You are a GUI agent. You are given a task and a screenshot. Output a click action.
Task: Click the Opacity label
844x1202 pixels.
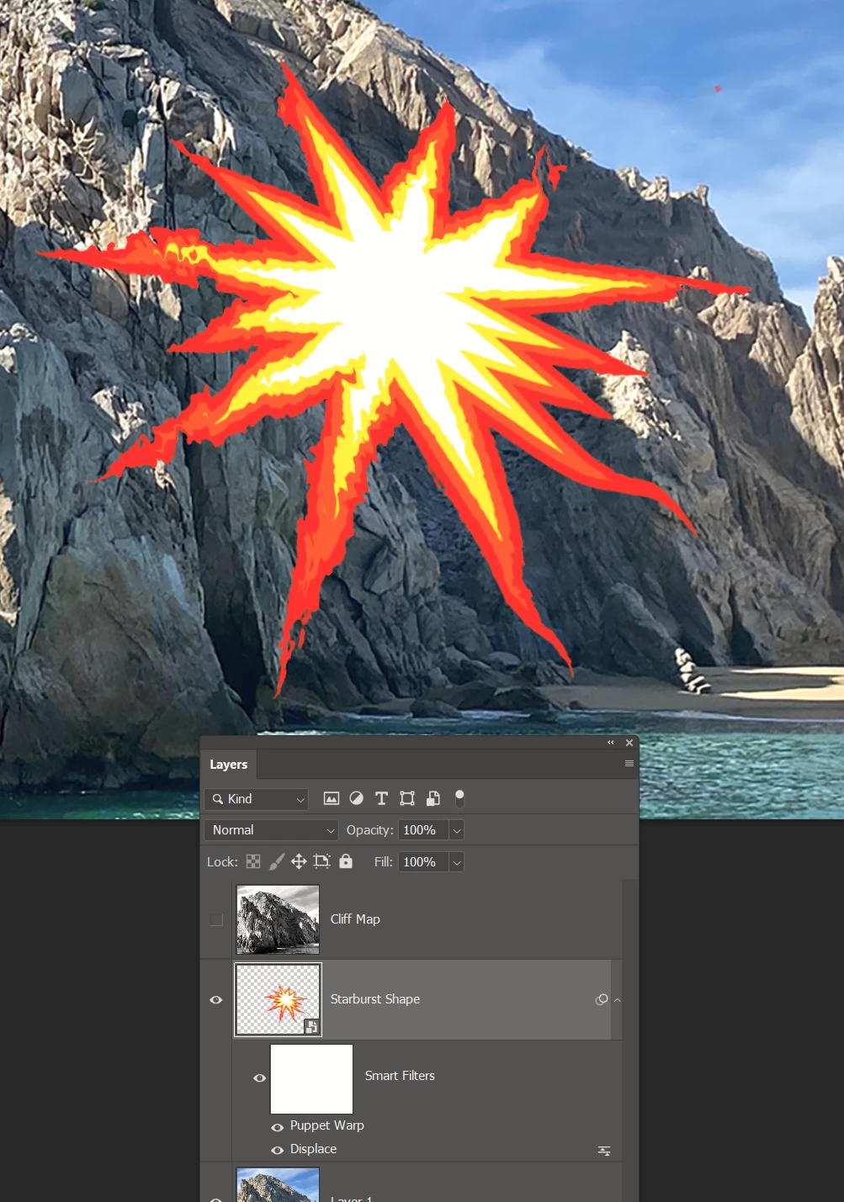[369, 830]
